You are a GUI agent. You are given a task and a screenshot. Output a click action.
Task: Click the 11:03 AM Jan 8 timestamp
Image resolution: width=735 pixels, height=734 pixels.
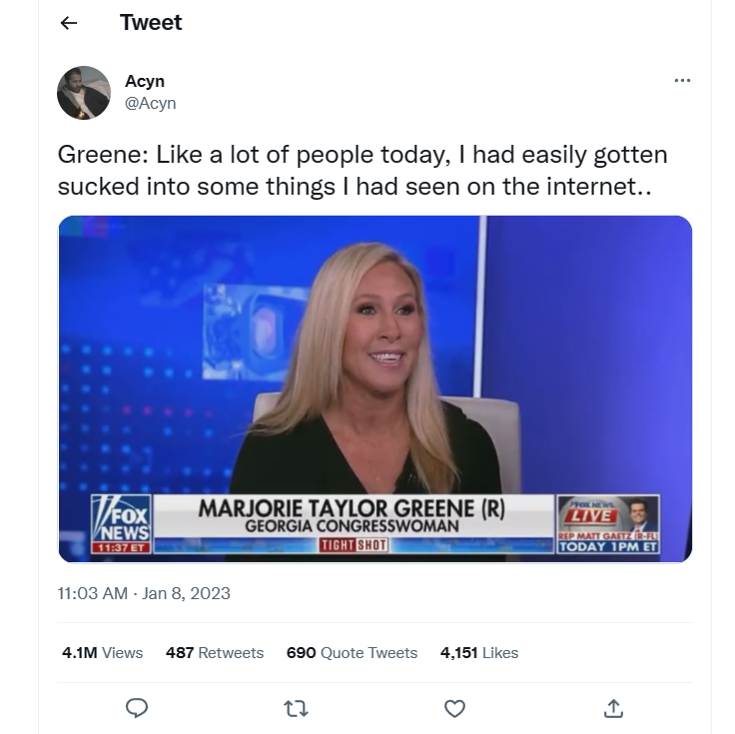click(x=144, y=593)
